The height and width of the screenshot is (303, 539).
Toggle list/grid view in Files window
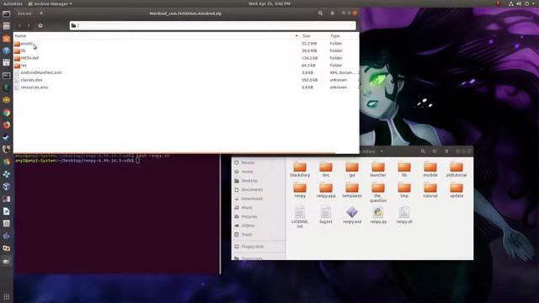(x=435, y=151)
